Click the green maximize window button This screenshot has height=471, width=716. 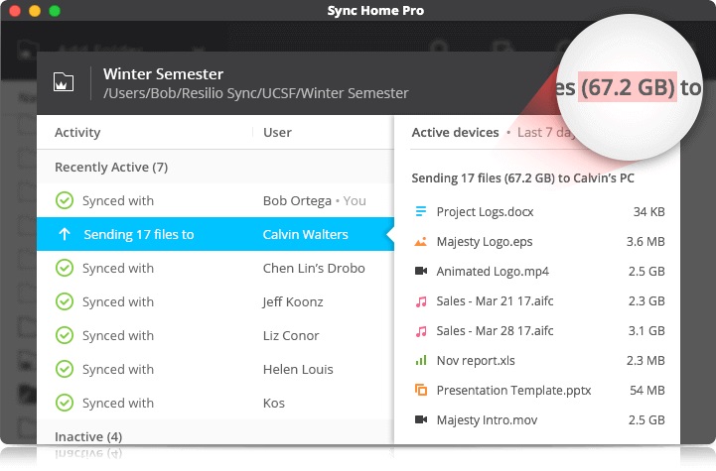coord(55,11)
